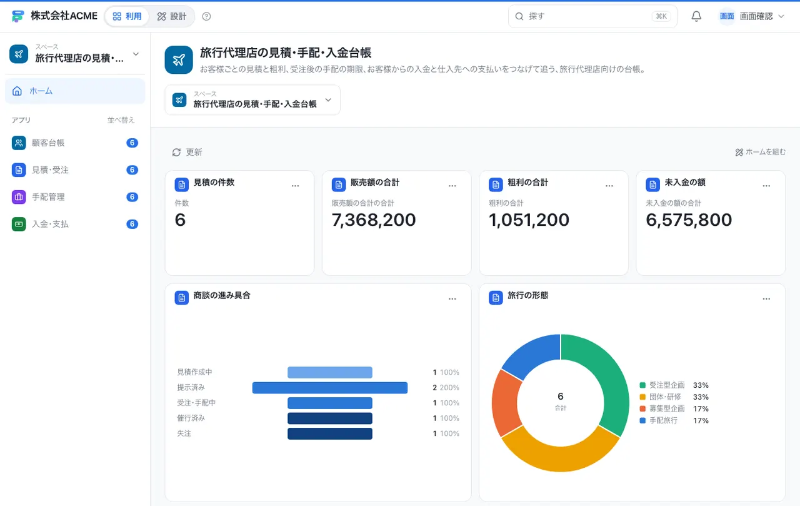Click the yellow 団体・研修 legend swatch
Viewport: 800px width, 506px height.
click(x=642, y=397)
